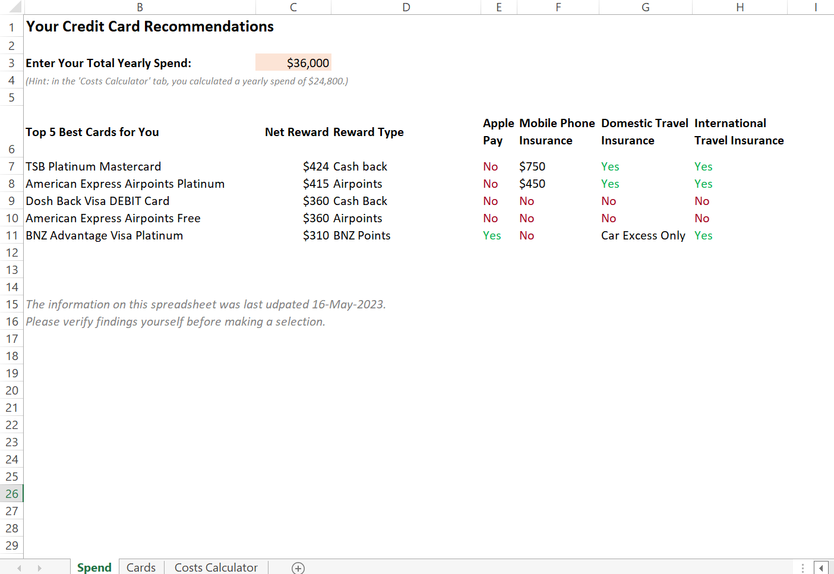Click $450 mobile phone insurance value
This screenshot has width=834, height=574.
point(532,184)
